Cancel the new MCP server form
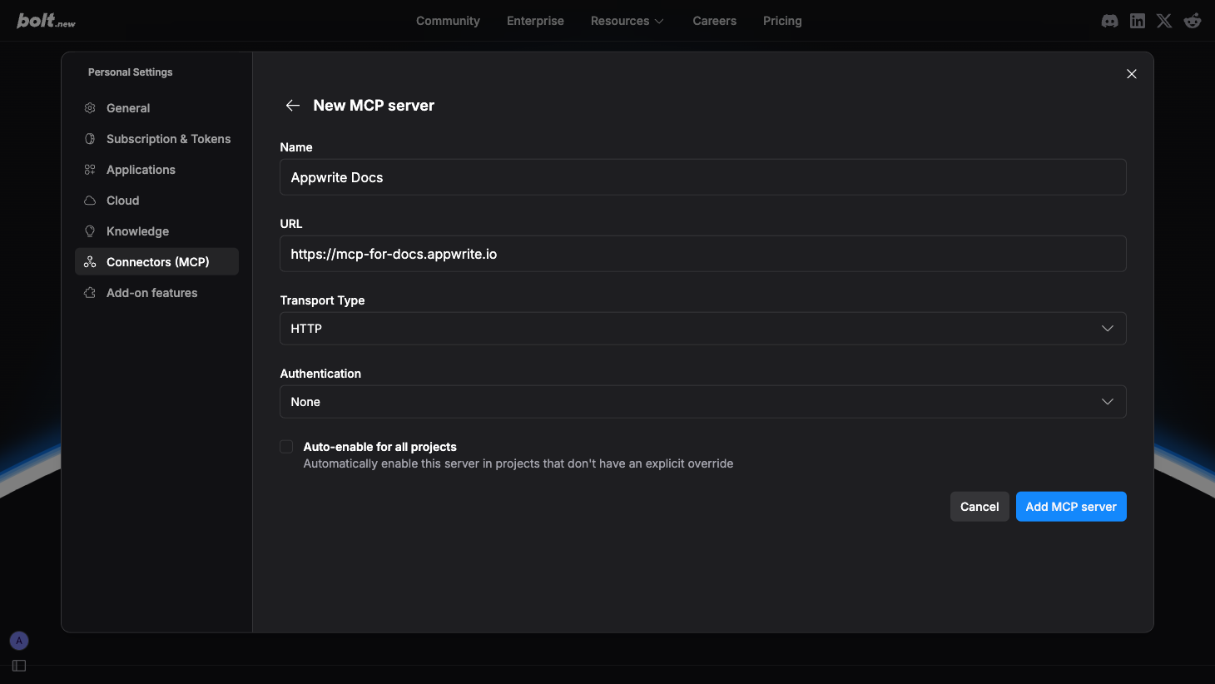Screen dimensions: 1215x684 [979, 506]
